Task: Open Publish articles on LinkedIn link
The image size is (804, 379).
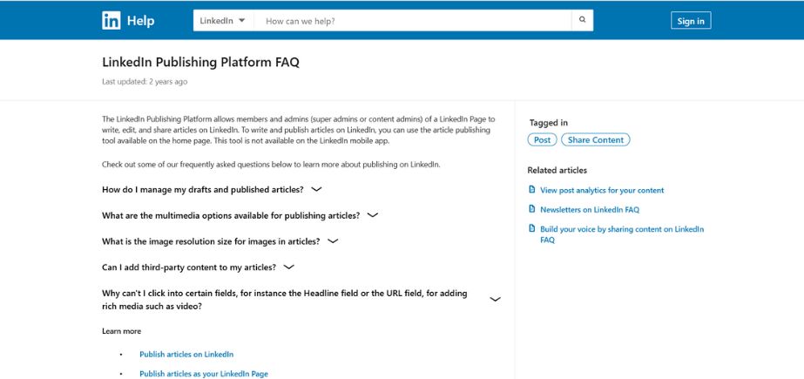Action: coord(186,355)
